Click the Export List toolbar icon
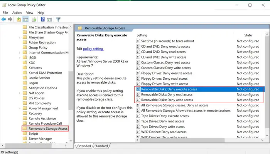270x154 pixels. (x=34, y=19)
